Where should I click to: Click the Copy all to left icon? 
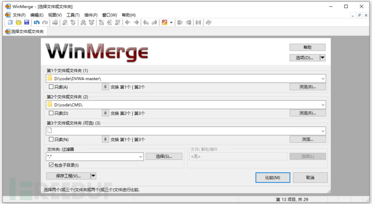pos(188,23)
